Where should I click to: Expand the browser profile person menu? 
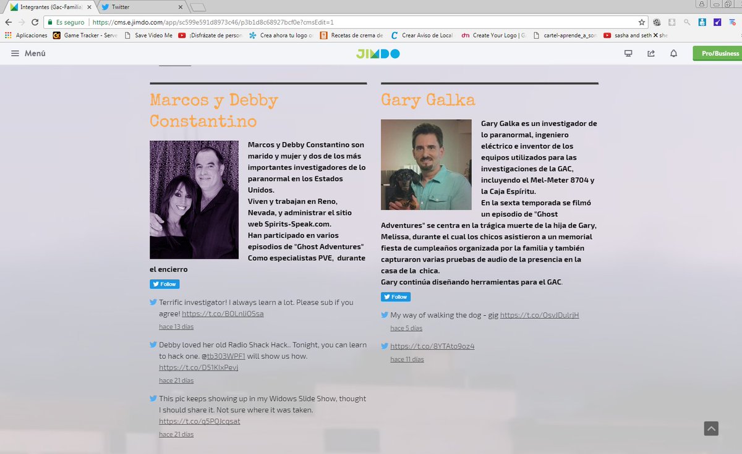tap(702, 5)
